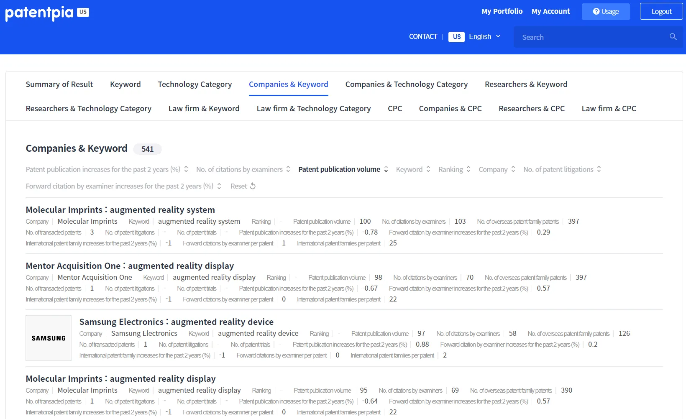Open Researchers & Technology Category tab
Screen dimensions: 686x419
click(x=89, y=109)
